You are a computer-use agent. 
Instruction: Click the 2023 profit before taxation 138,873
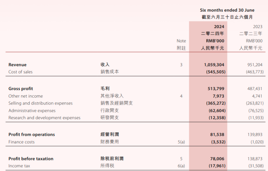tap(255, 159)
